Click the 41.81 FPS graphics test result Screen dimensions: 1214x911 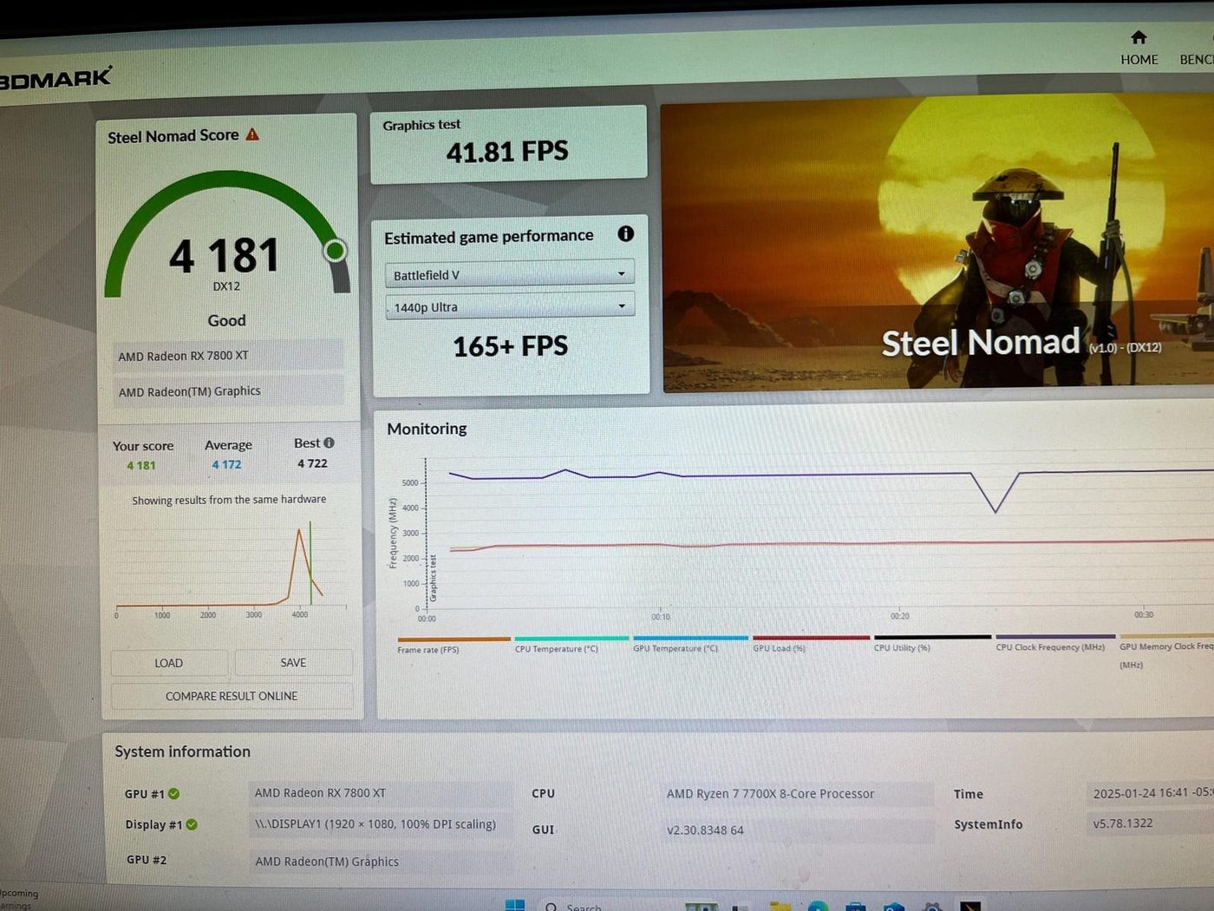click(507, 152)
